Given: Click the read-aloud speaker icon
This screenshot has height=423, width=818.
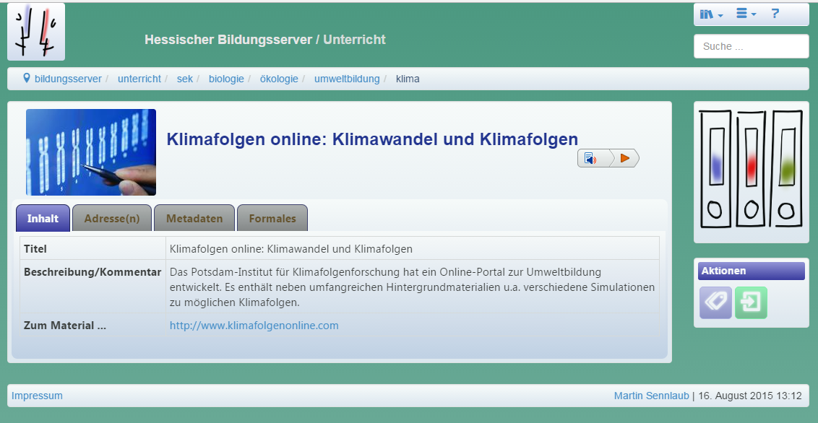Looking at the screenshot, I should point(591,158).
